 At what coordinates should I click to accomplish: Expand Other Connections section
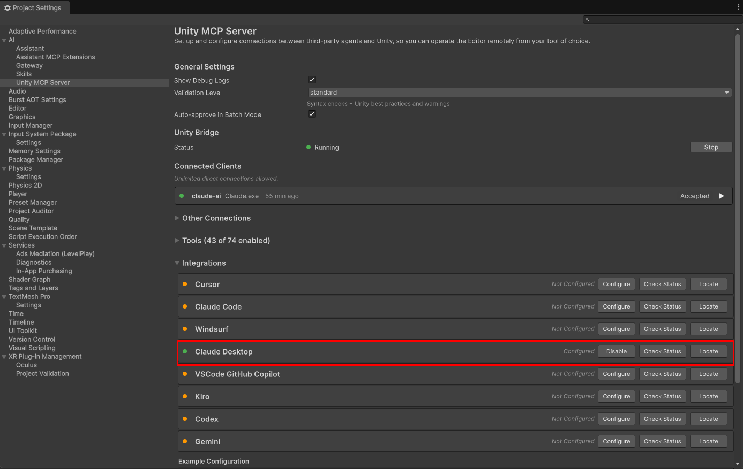177,218
